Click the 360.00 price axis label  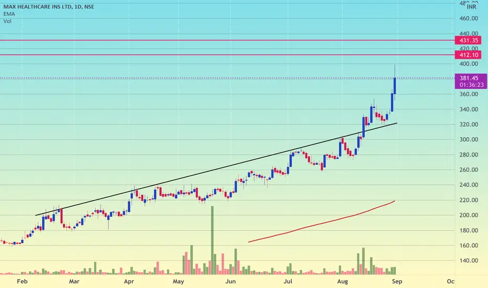tap(469, 94)
